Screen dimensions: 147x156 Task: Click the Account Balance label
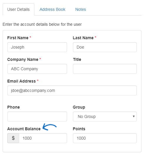24,129
